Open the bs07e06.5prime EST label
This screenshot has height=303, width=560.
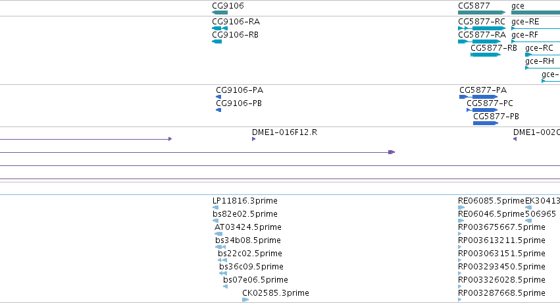[256, 280]
